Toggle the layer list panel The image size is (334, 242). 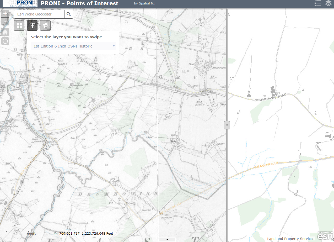[x=328, y=3]
